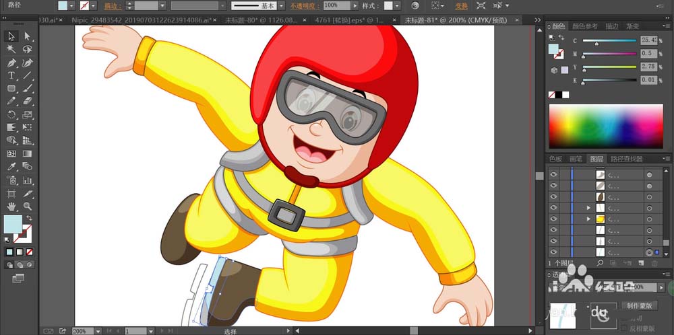Pick the Eyedropper tool
Viewport: 674px width, 335px height.
11,166
